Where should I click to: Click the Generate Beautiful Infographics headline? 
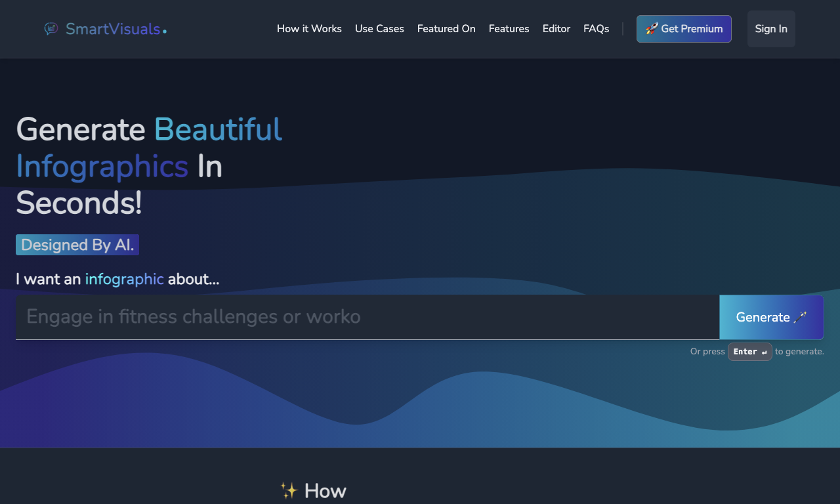[149, 166]
